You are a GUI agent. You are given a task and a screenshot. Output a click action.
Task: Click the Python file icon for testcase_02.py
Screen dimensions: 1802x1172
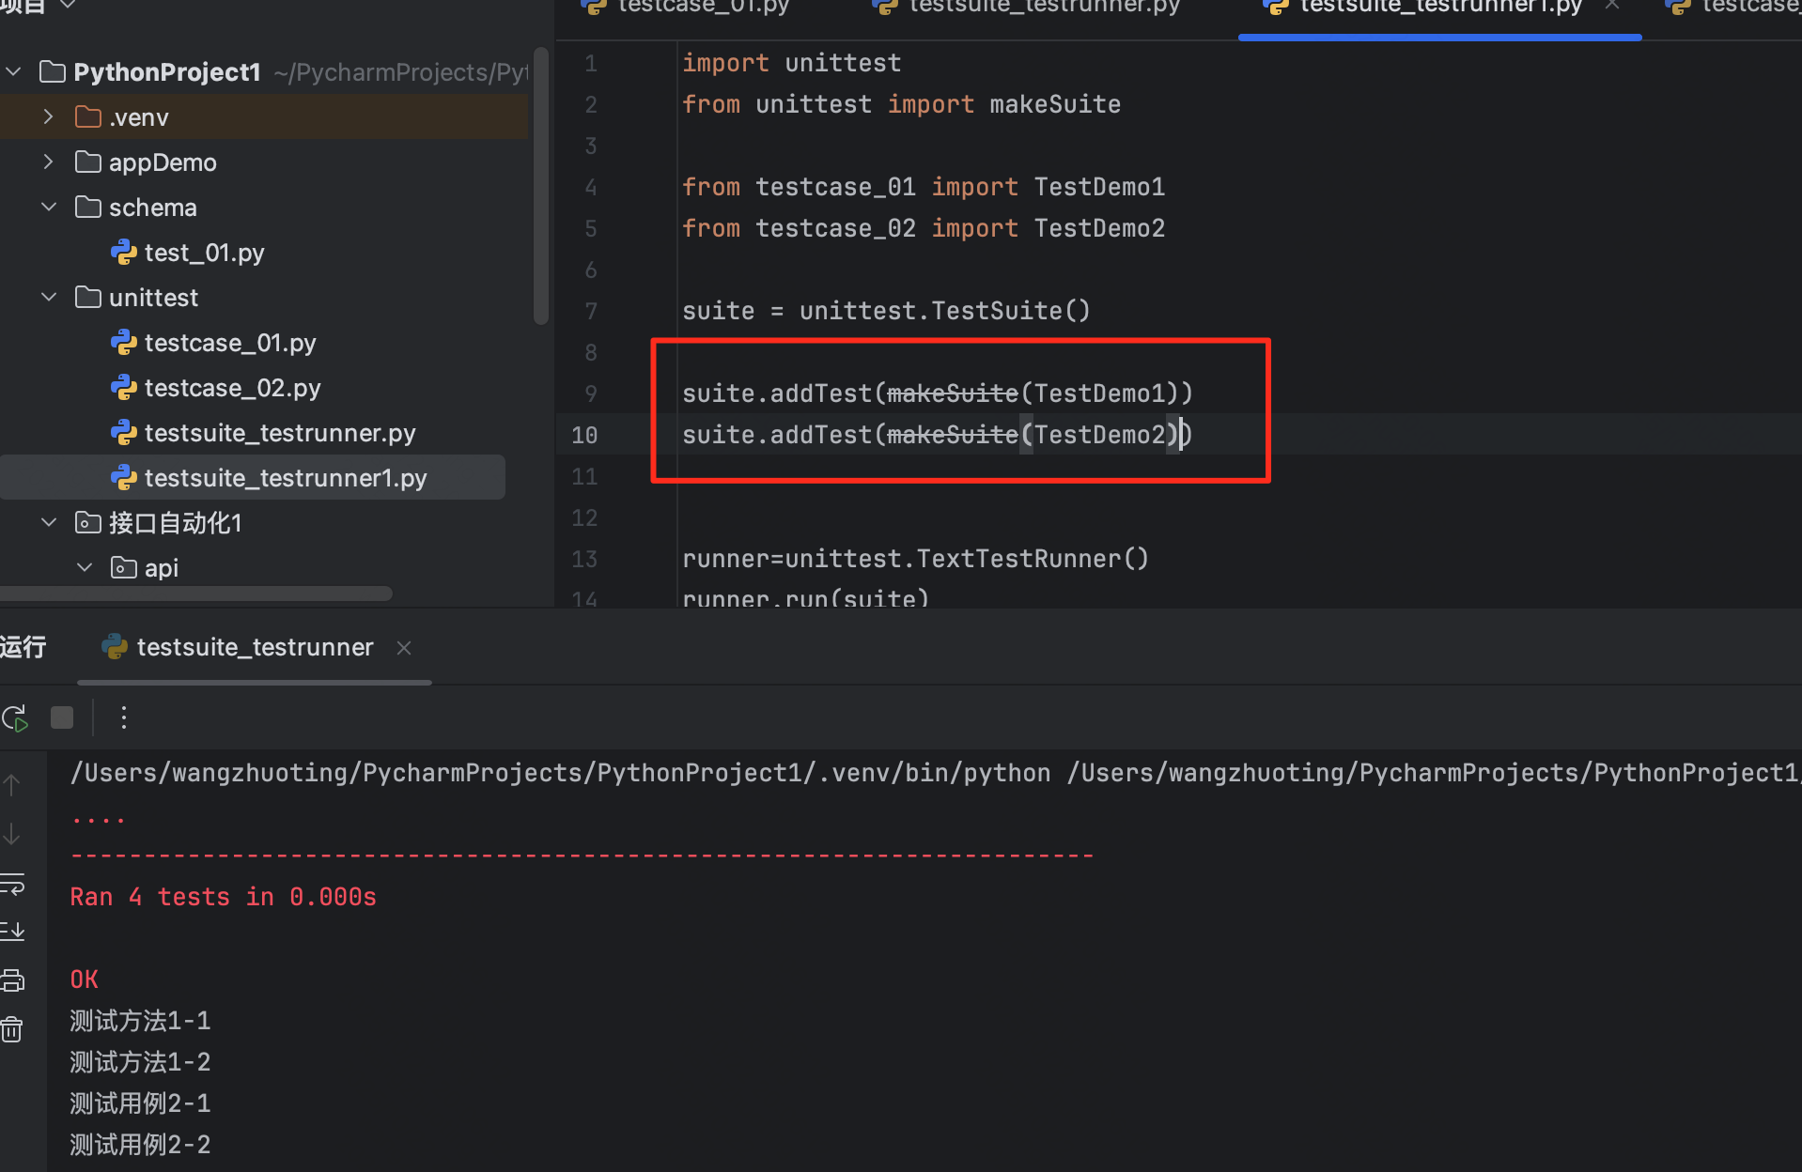(x=124, y=388)
